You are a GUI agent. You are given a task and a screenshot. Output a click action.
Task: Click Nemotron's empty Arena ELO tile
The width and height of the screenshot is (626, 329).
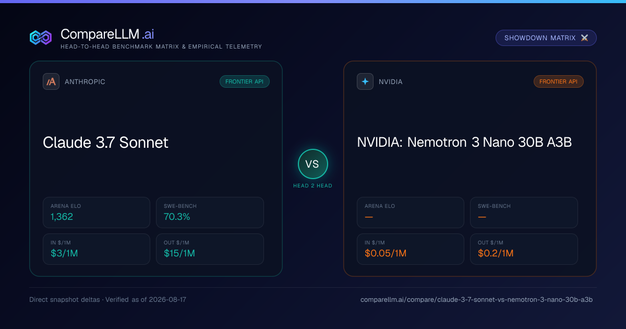pos(411,213)
